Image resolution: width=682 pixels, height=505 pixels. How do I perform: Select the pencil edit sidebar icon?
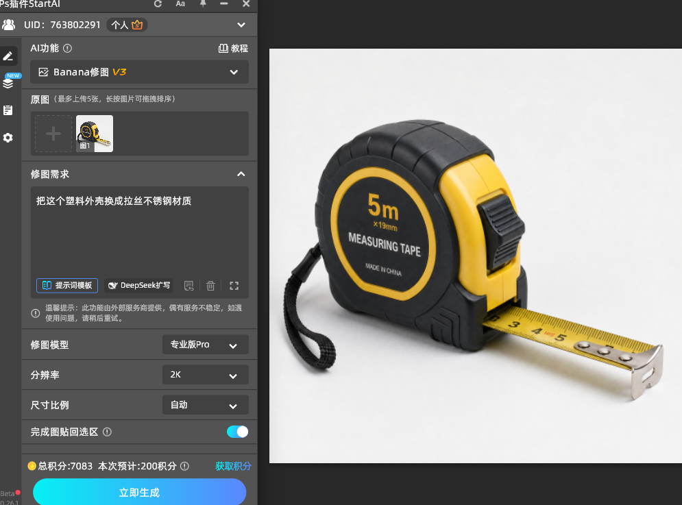8,56
